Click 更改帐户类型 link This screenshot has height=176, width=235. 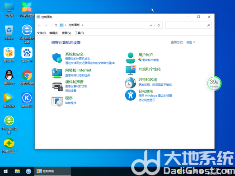[x=150, y=60]
